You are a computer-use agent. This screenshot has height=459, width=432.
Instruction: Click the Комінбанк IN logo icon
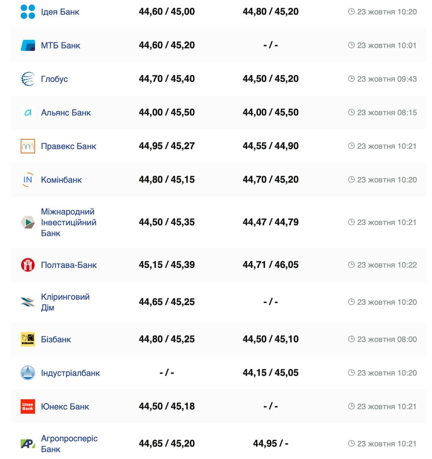click(x=28, y=180)
